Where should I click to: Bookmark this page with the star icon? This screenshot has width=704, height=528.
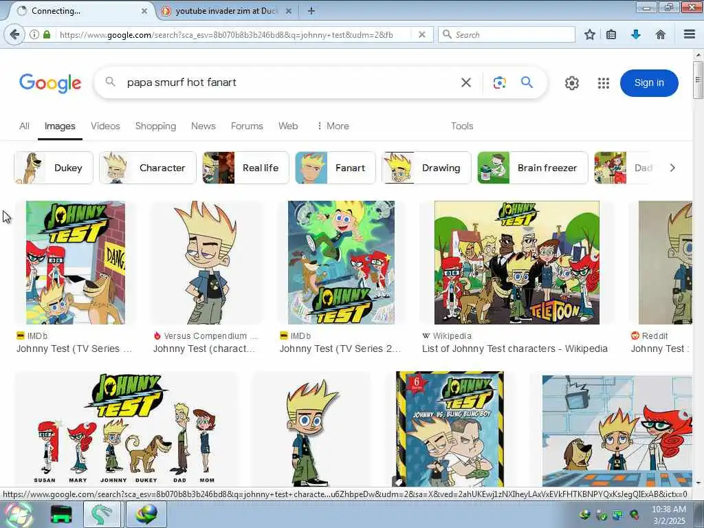pos(589,34)
